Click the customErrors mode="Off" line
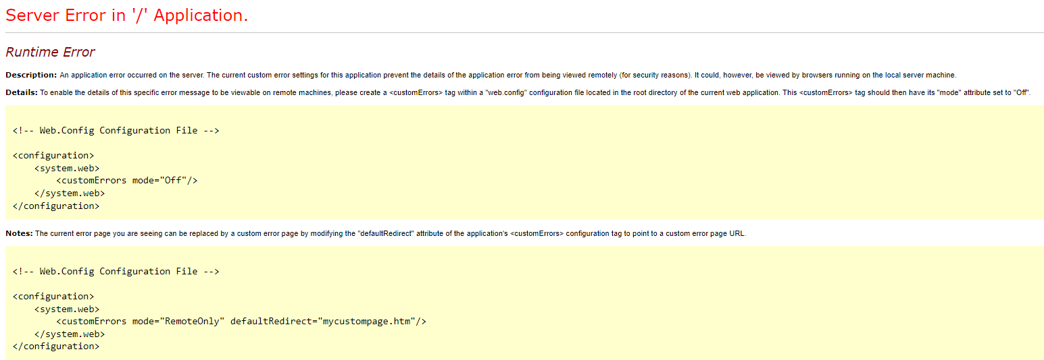The image size is (1044, 360). (x=126, y=181)
